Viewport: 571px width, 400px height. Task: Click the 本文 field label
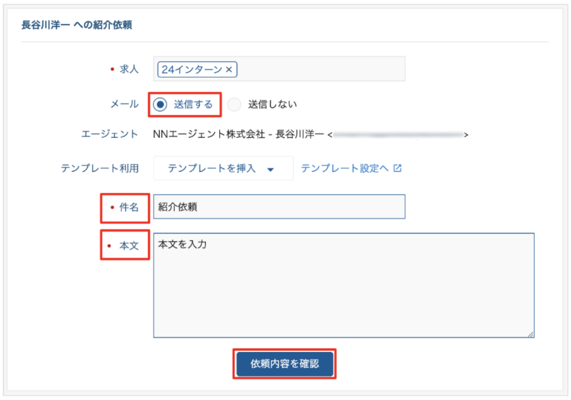[129, 245]
